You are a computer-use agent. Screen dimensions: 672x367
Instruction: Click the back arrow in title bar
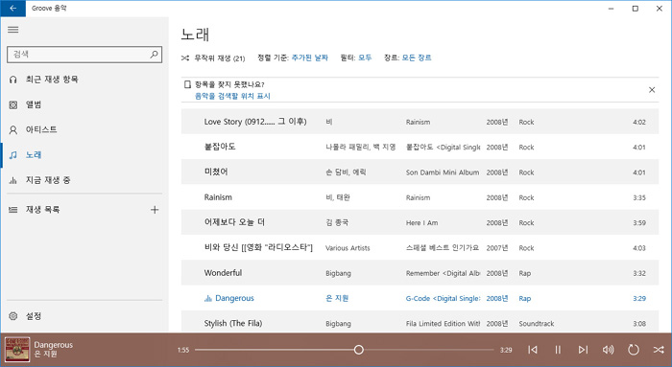12,8
